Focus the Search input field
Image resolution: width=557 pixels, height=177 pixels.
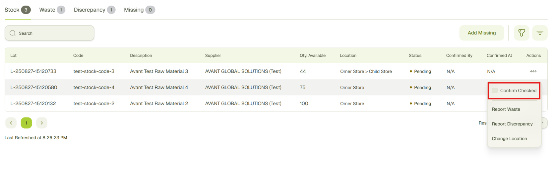coord(53,33)
